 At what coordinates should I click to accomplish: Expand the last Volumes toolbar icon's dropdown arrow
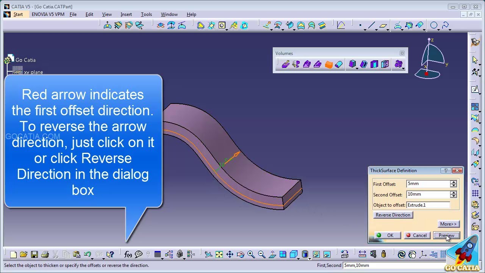tap(403, 68)
